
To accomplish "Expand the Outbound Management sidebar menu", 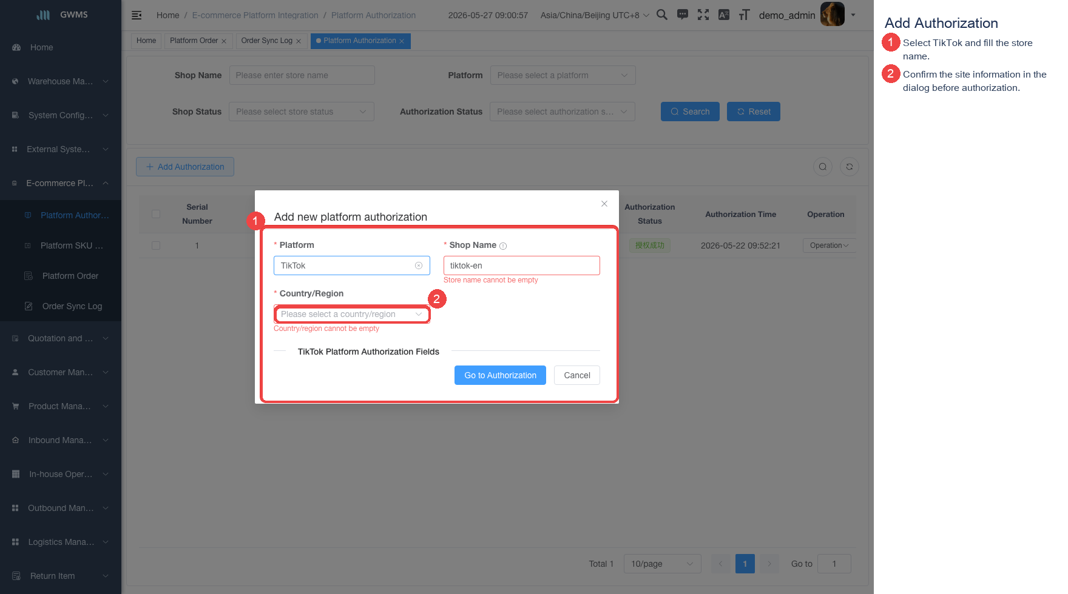I will click(61, 508).
